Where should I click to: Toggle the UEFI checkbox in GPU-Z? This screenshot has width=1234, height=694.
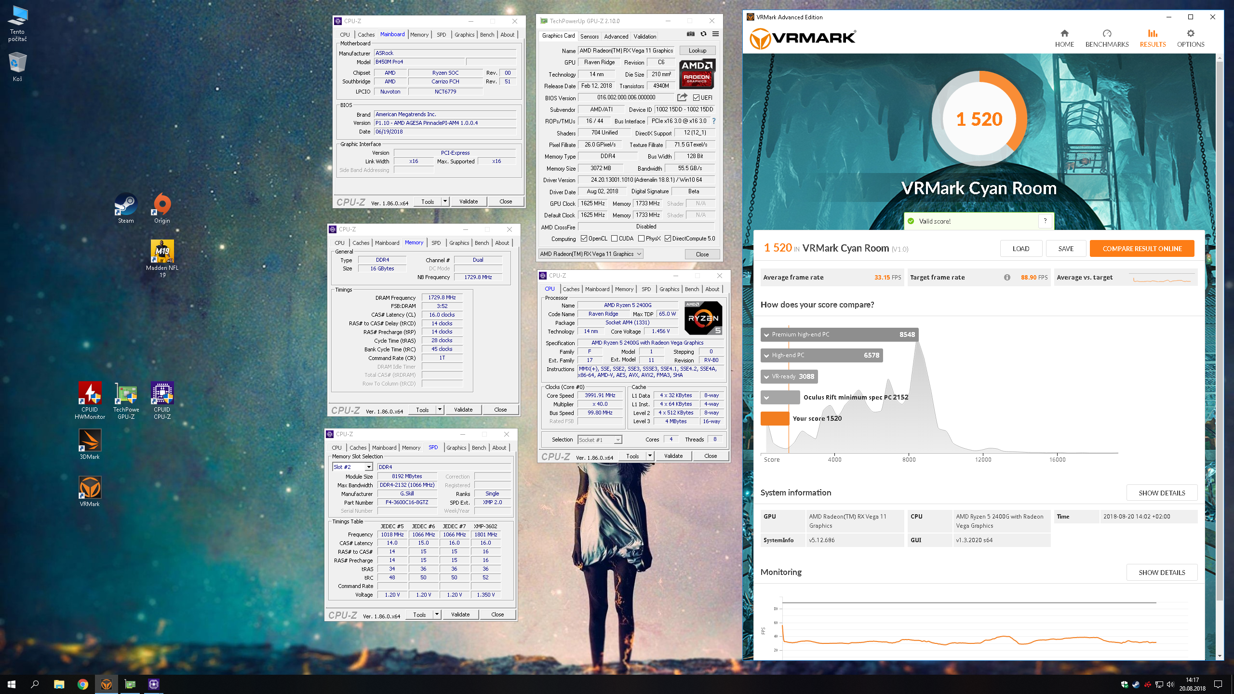[696, 98]
